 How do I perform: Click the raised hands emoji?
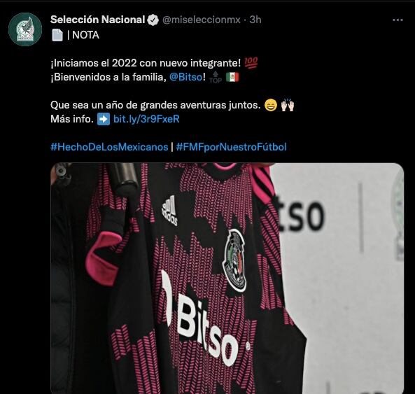pyautogui.click(x=288, y=105)
